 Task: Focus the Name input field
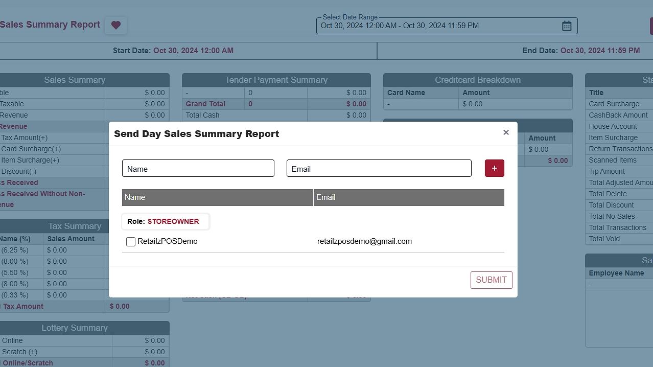[x=198, y=169]
